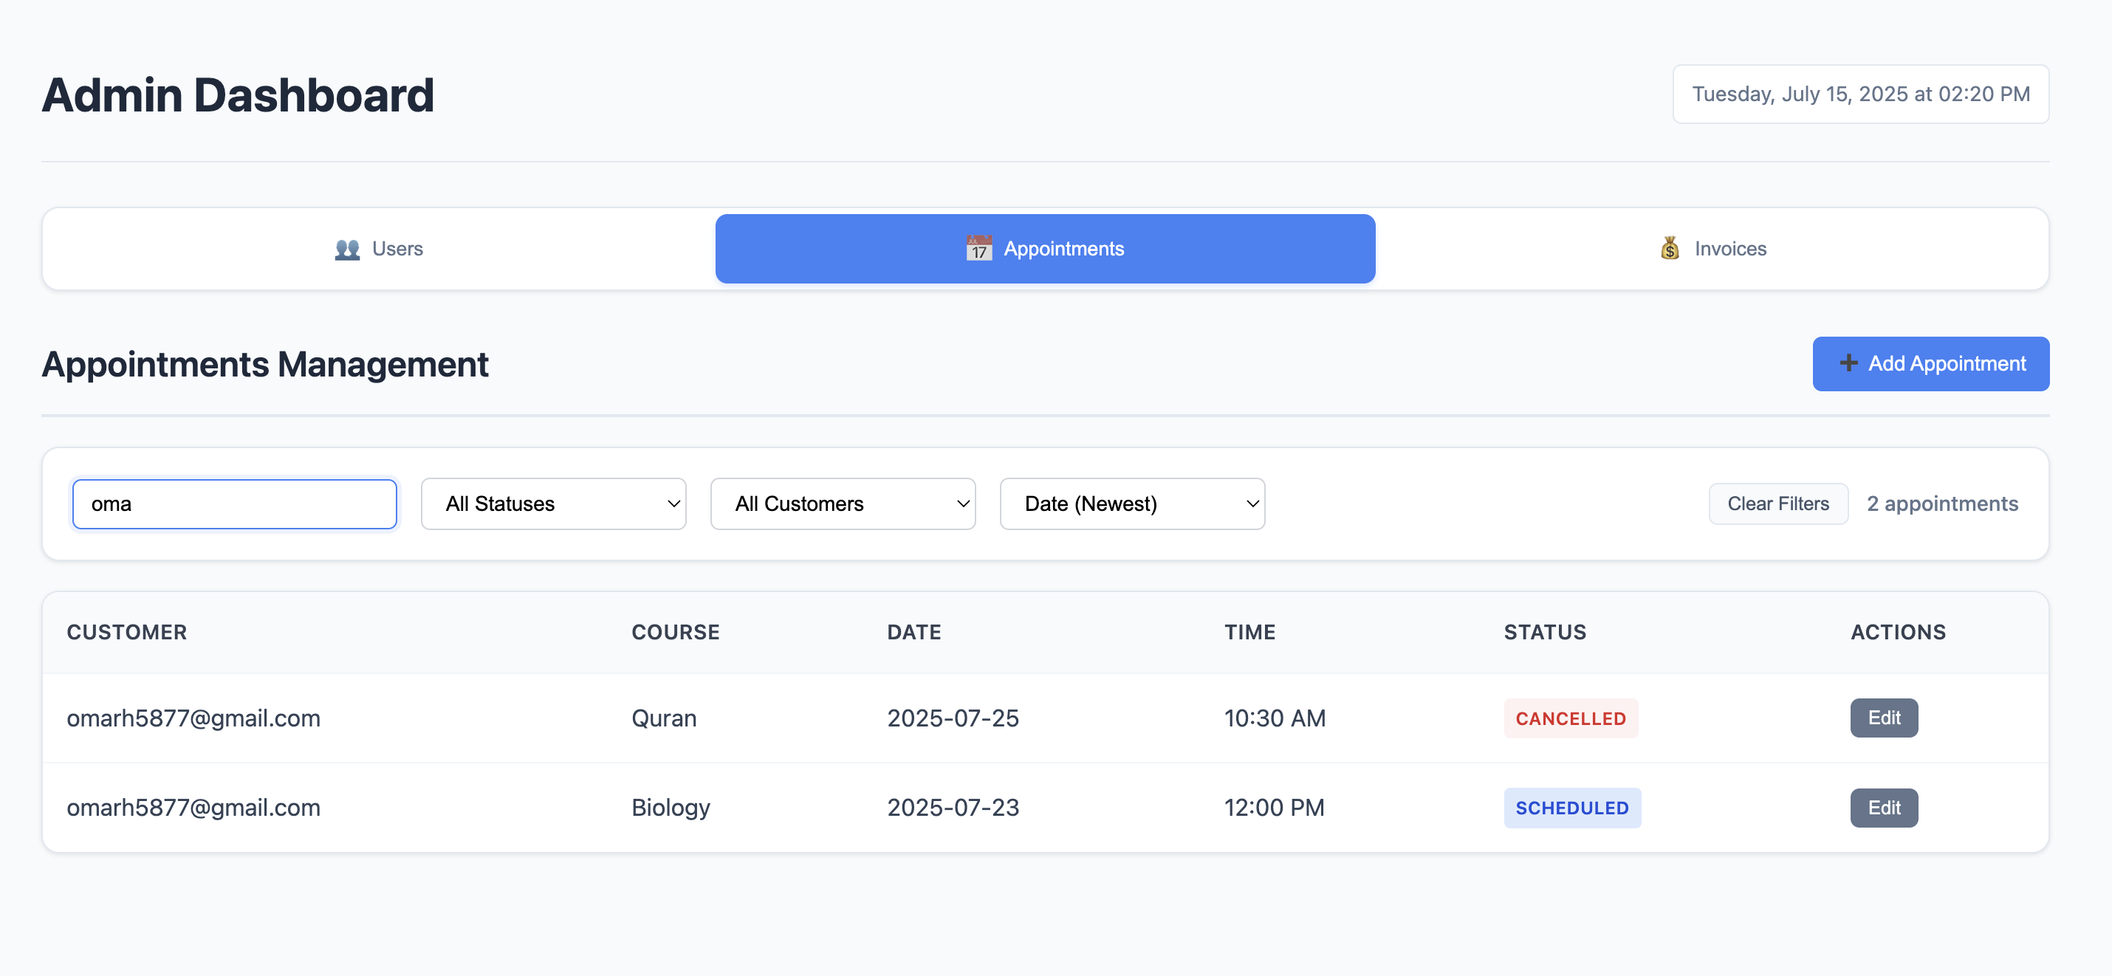Select the Appointments tab

(1046, 249)
